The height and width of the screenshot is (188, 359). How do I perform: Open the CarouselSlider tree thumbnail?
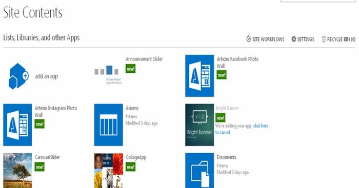point(17,171)
